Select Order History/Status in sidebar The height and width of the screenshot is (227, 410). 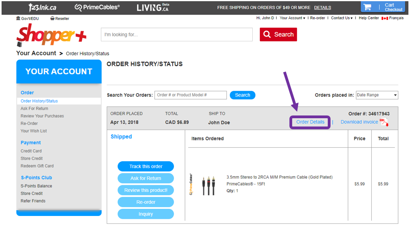pos(59,101)
